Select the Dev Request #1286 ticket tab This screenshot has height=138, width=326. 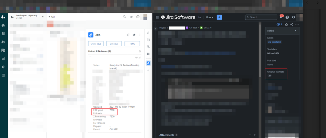pos(27,17)
